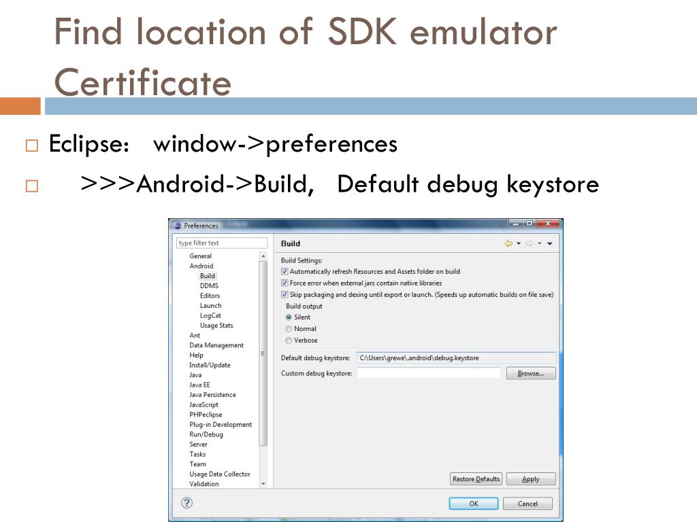Click Restore Defaults button

tap(476, 479)
